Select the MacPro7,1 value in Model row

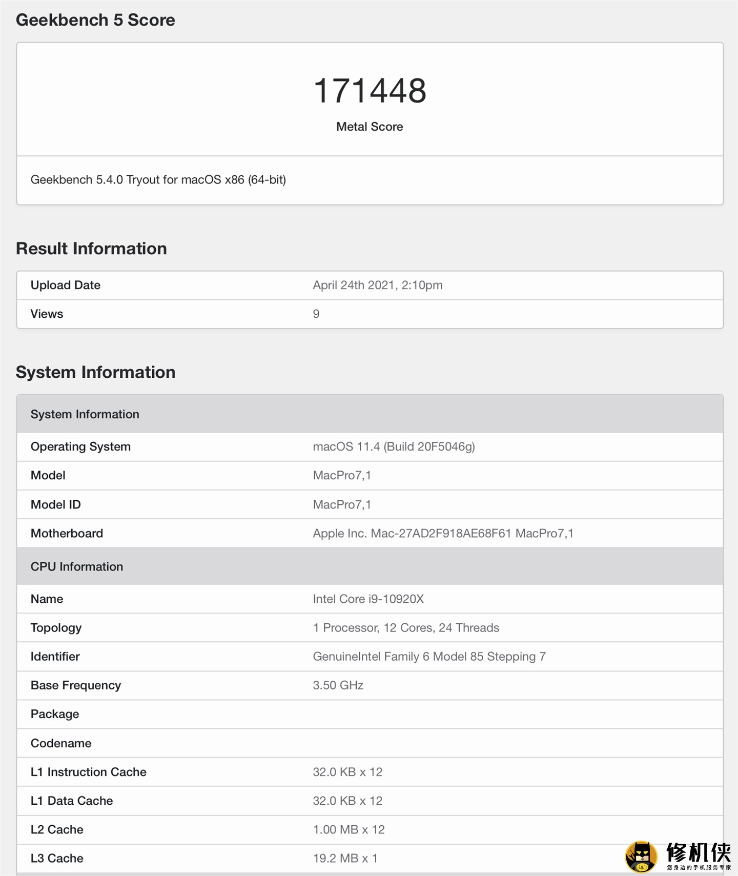[342, 476]
